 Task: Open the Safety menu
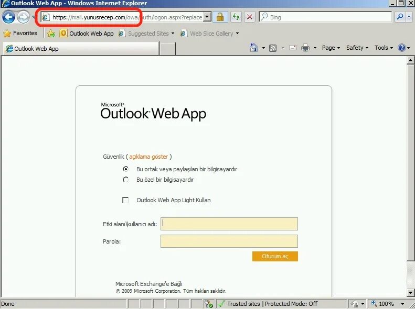pos(357,48)
